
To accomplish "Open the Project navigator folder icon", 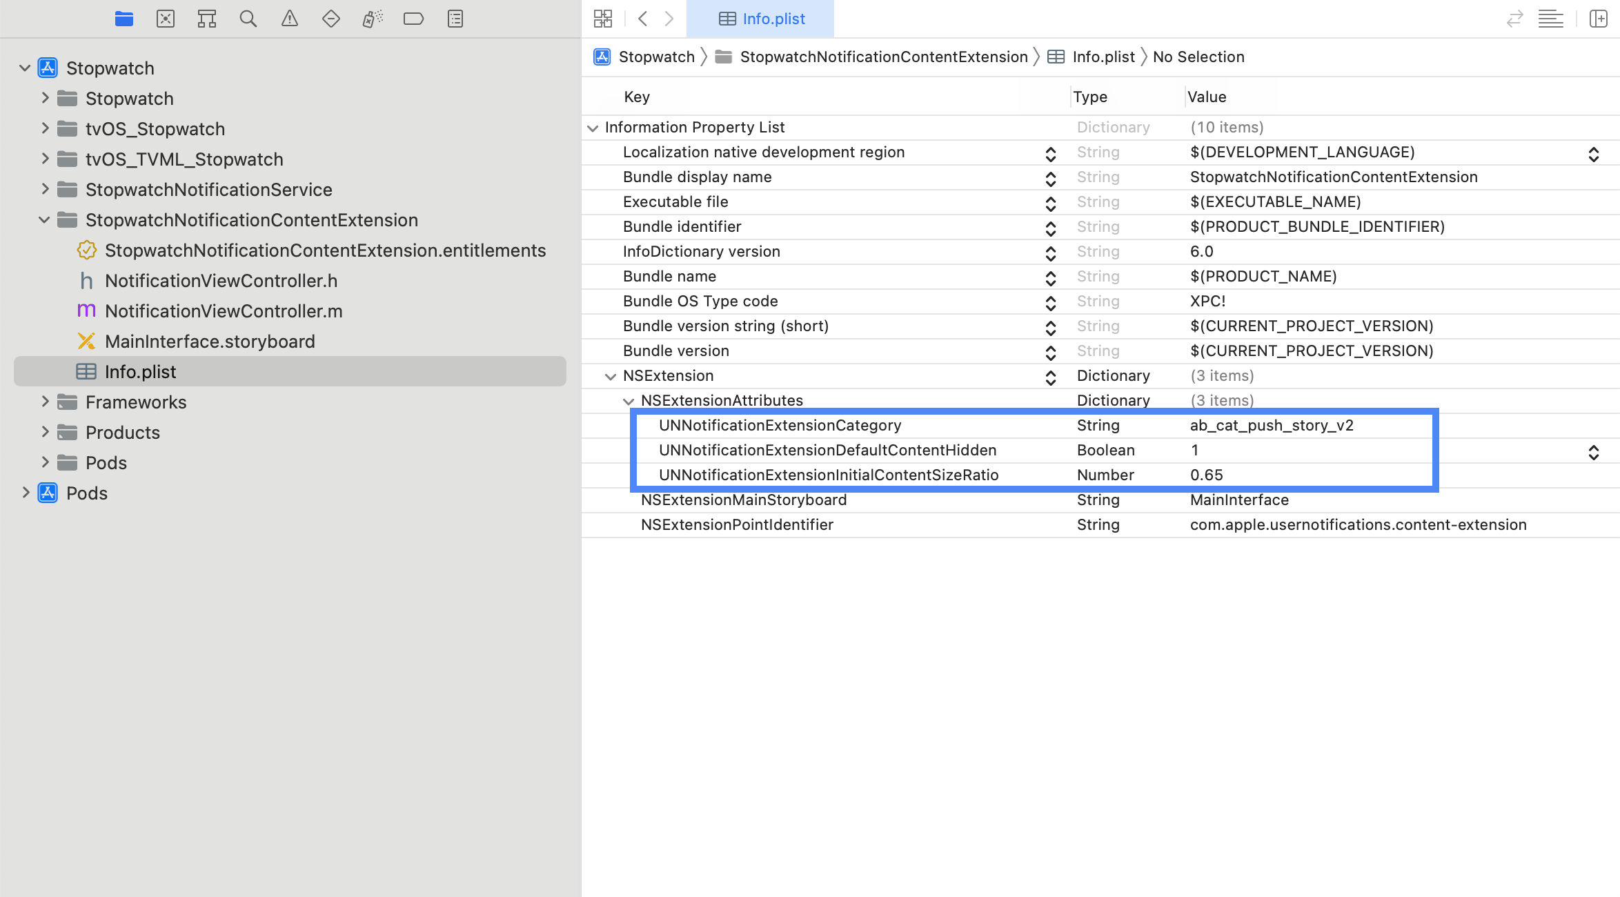I will (x=124, y=19).
